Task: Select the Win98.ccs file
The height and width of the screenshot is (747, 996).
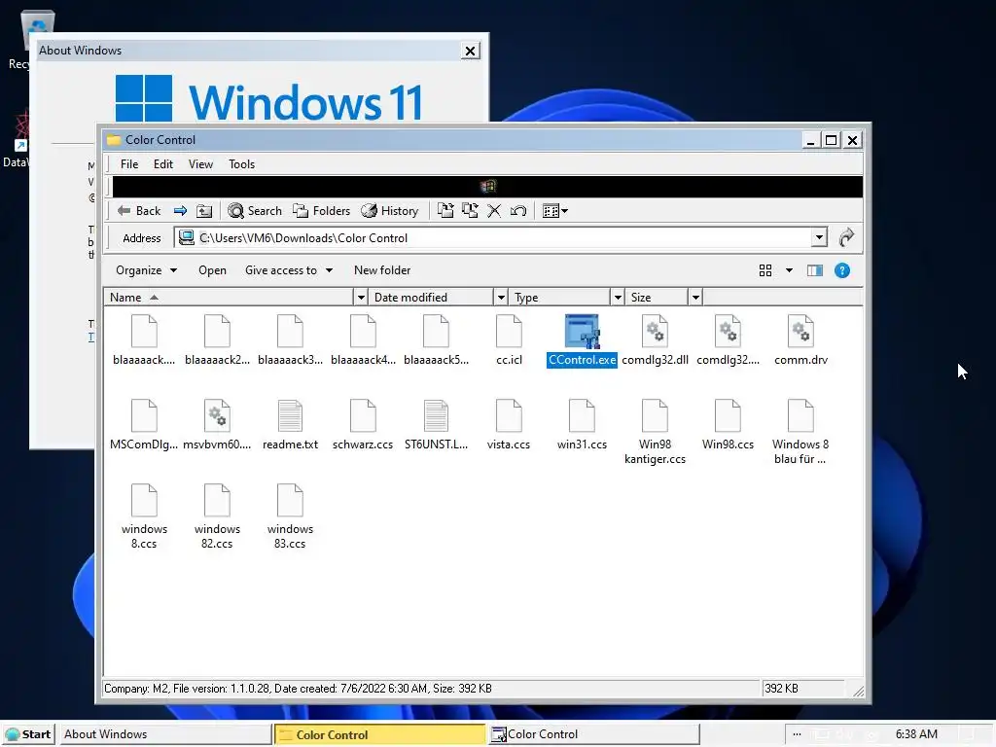Action: pos(728,425)
